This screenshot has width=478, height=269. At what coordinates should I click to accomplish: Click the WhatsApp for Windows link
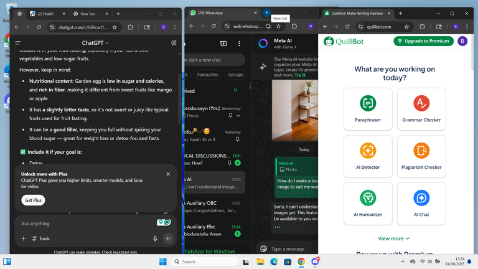tap(210, 252)
